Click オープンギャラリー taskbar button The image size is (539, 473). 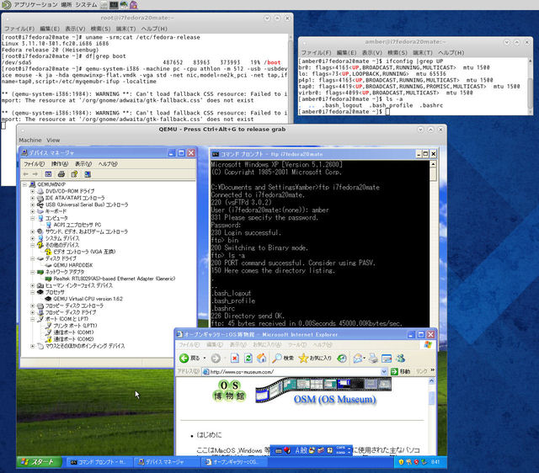coord(234,462)
